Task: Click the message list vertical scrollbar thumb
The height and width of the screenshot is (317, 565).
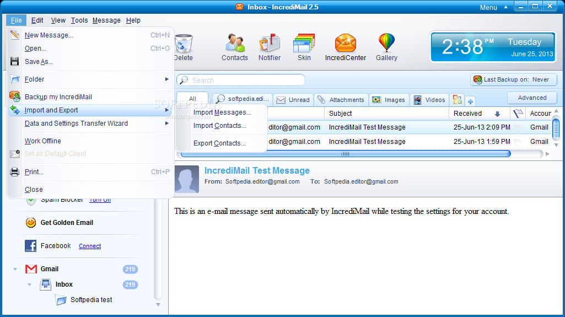Action: tap(556, 128)
